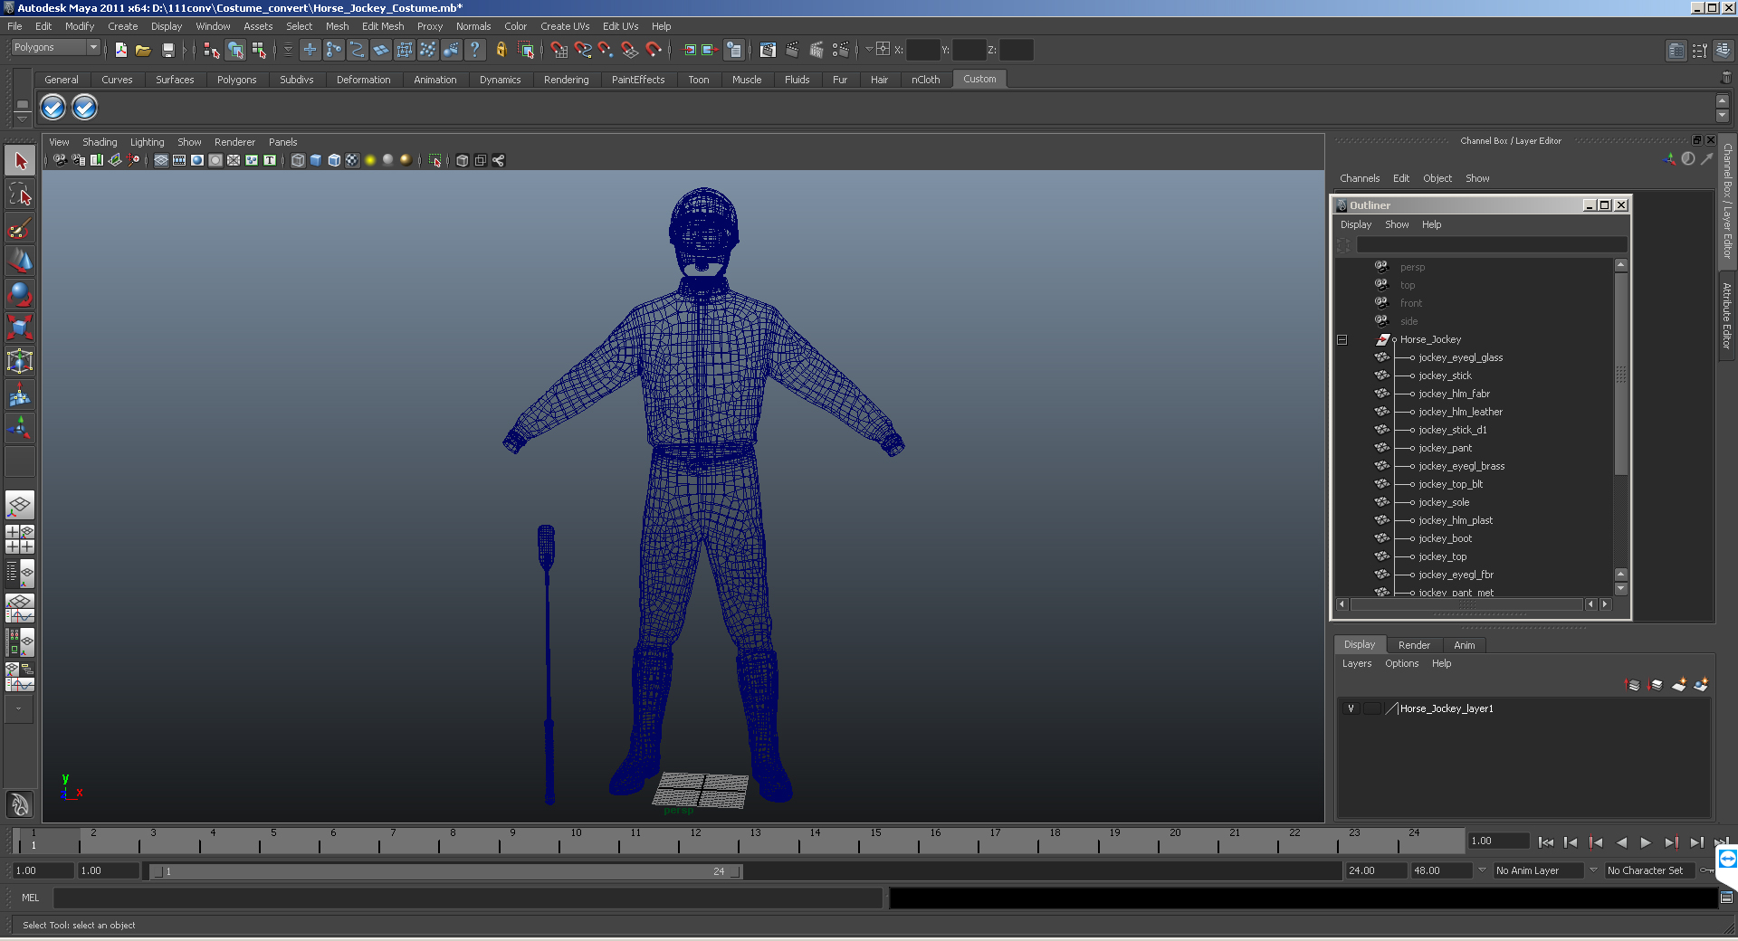Create a new layer icon in Layer Editor
1738x941 pixels.
pos(1678,685)
